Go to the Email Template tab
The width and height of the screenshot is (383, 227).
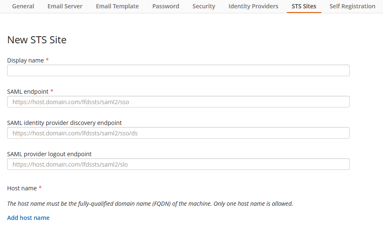click(117, 6)
